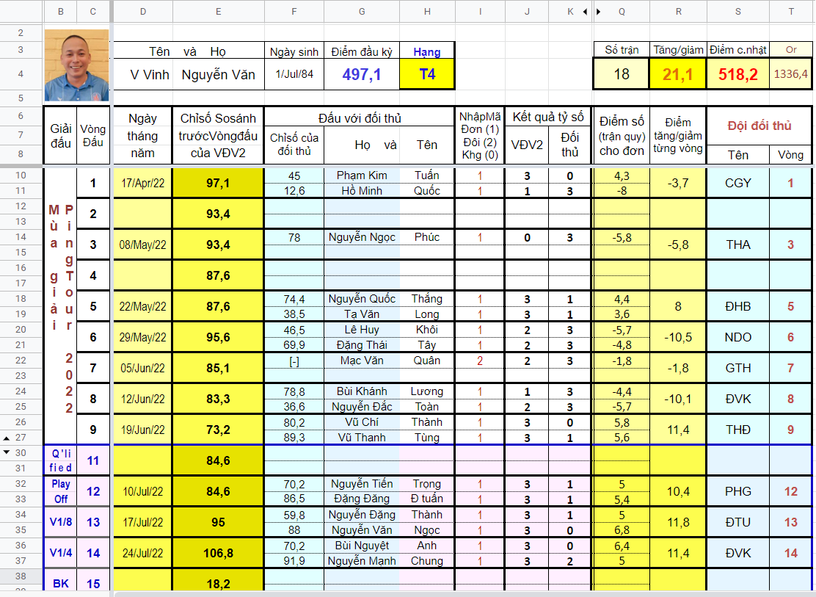Select index cell 106,8

point(218,553)
